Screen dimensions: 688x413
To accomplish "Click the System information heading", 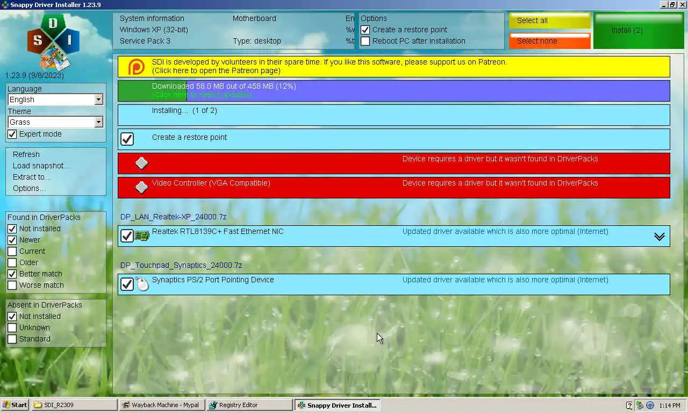I will point(152,18).
